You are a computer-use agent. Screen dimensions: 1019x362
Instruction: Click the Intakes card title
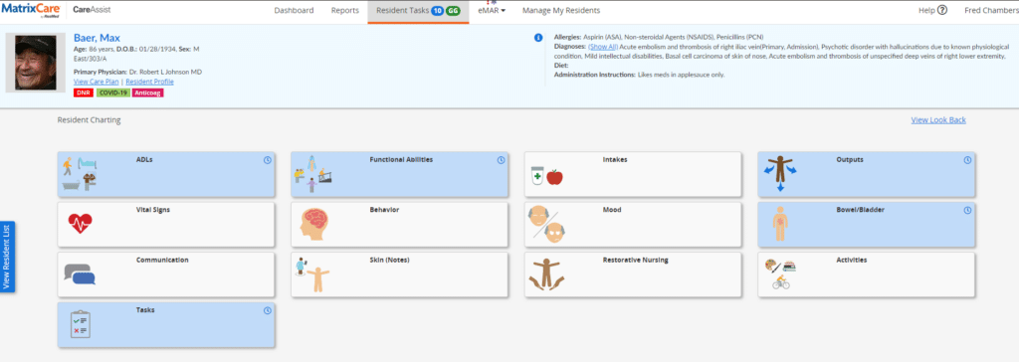[x=615, y=159]
